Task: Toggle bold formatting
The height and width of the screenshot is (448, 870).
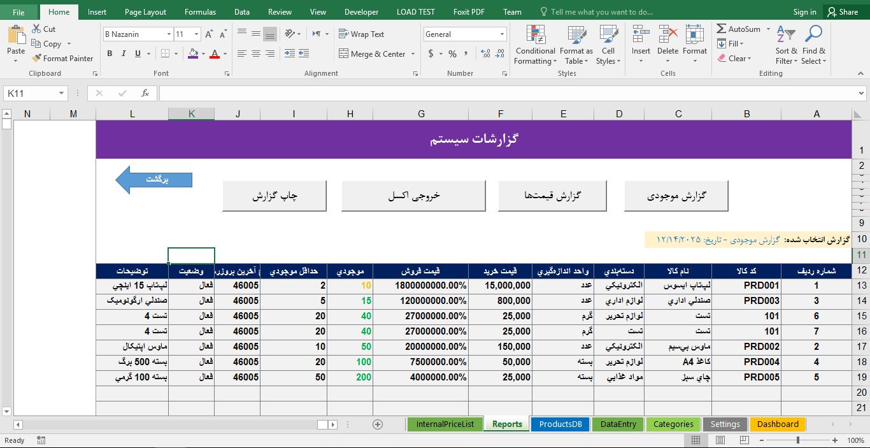Action: click(x=109, y=54)
